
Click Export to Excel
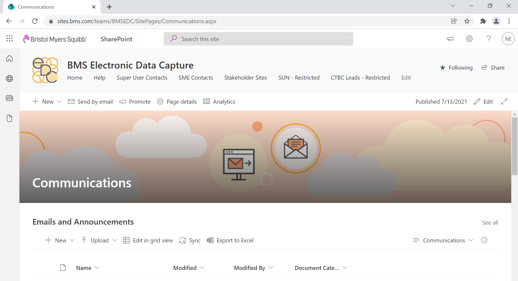230,240
